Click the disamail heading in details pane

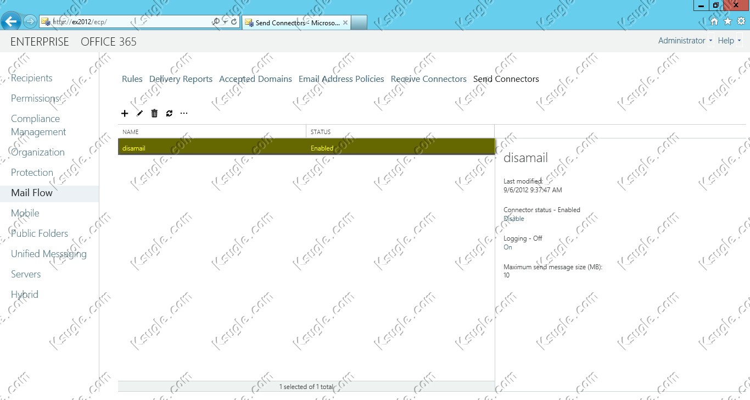(x=526, y=158)
